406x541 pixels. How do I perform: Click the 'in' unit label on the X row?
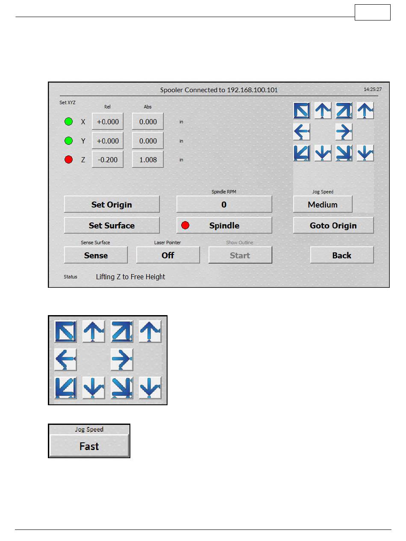point(181,122)
